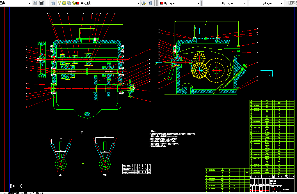
Task: Click the My Workspace house icon
Action: (x=42, y=3)
